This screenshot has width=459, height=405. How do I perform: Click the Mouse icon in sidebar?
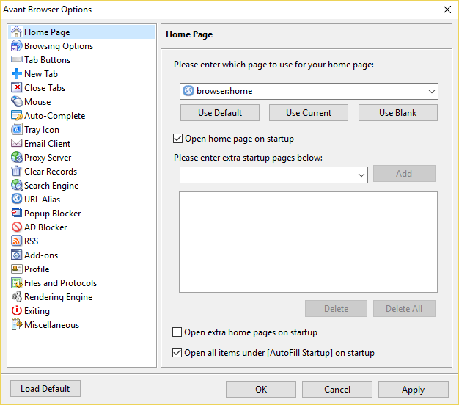[x=16, y=101]
